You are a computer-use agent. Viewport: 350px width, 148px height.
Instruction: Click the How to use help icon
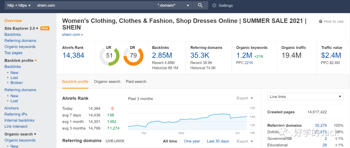(321, 21)
